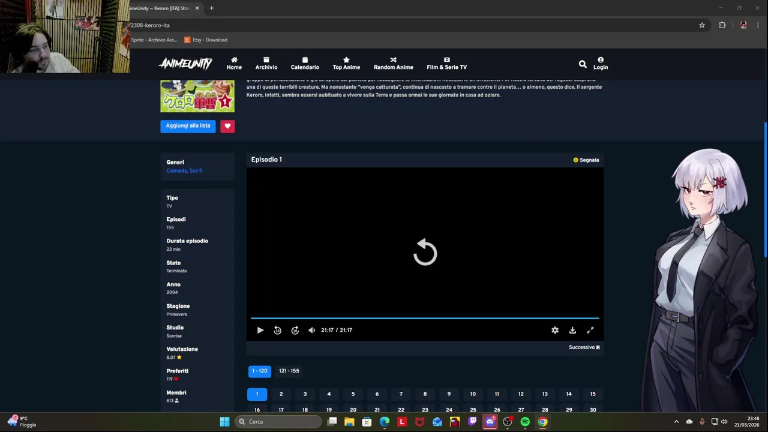Open Chrome's three-dot menu
The image size is (768, 432).
[x=758, y=25]
